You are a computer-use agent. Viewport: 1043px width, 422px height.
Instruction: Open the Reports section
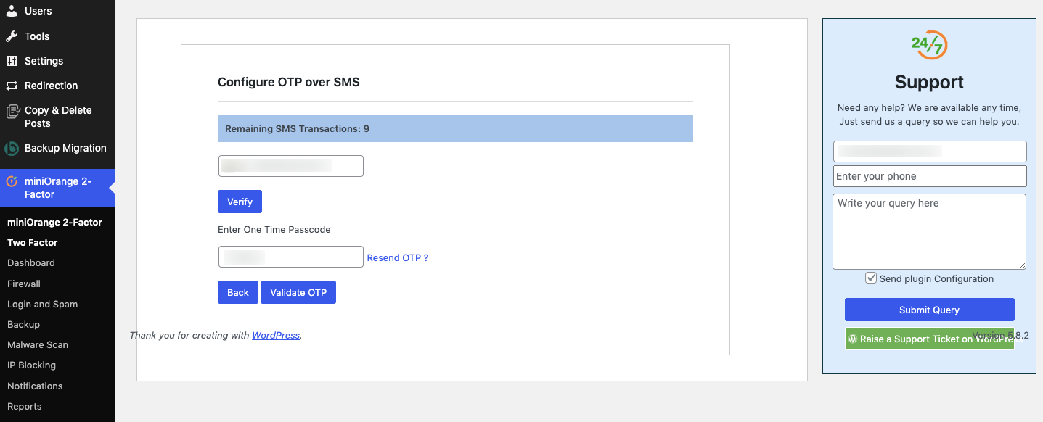pos(24,406)
